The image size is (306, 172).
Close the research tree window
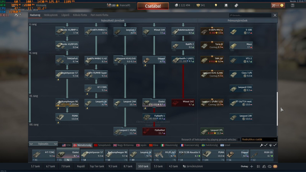click(x=275, y=15)
